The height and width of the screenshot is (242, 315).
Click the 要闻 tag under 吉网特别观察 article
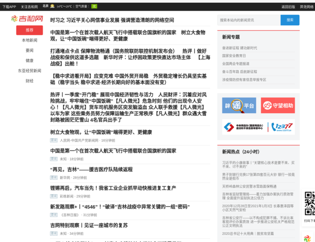(54, 234)
